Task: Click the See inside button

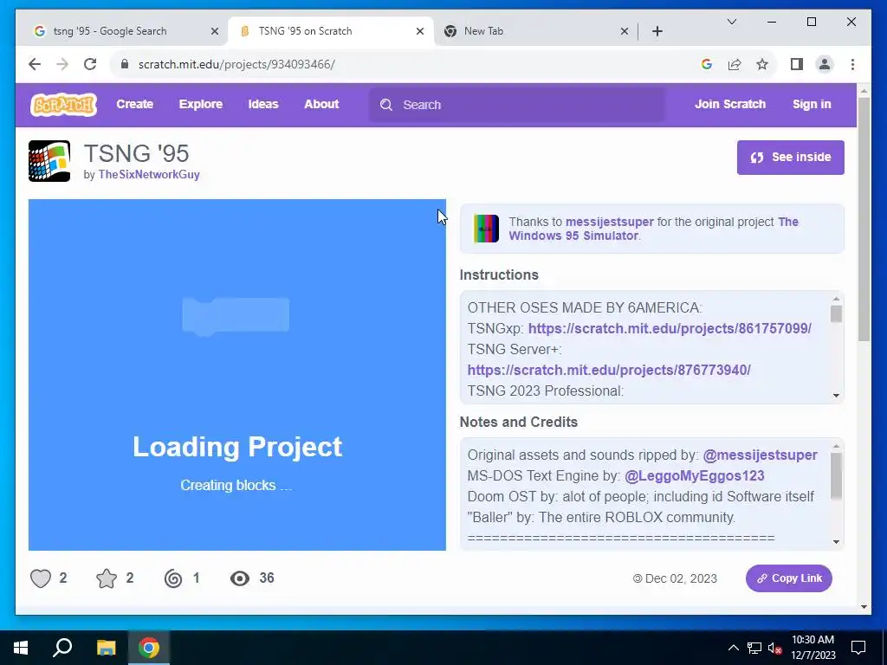Action: [790, 158]
